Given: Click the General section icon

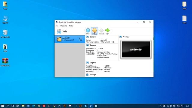Looking at the screenshot, I should [87, 37].
